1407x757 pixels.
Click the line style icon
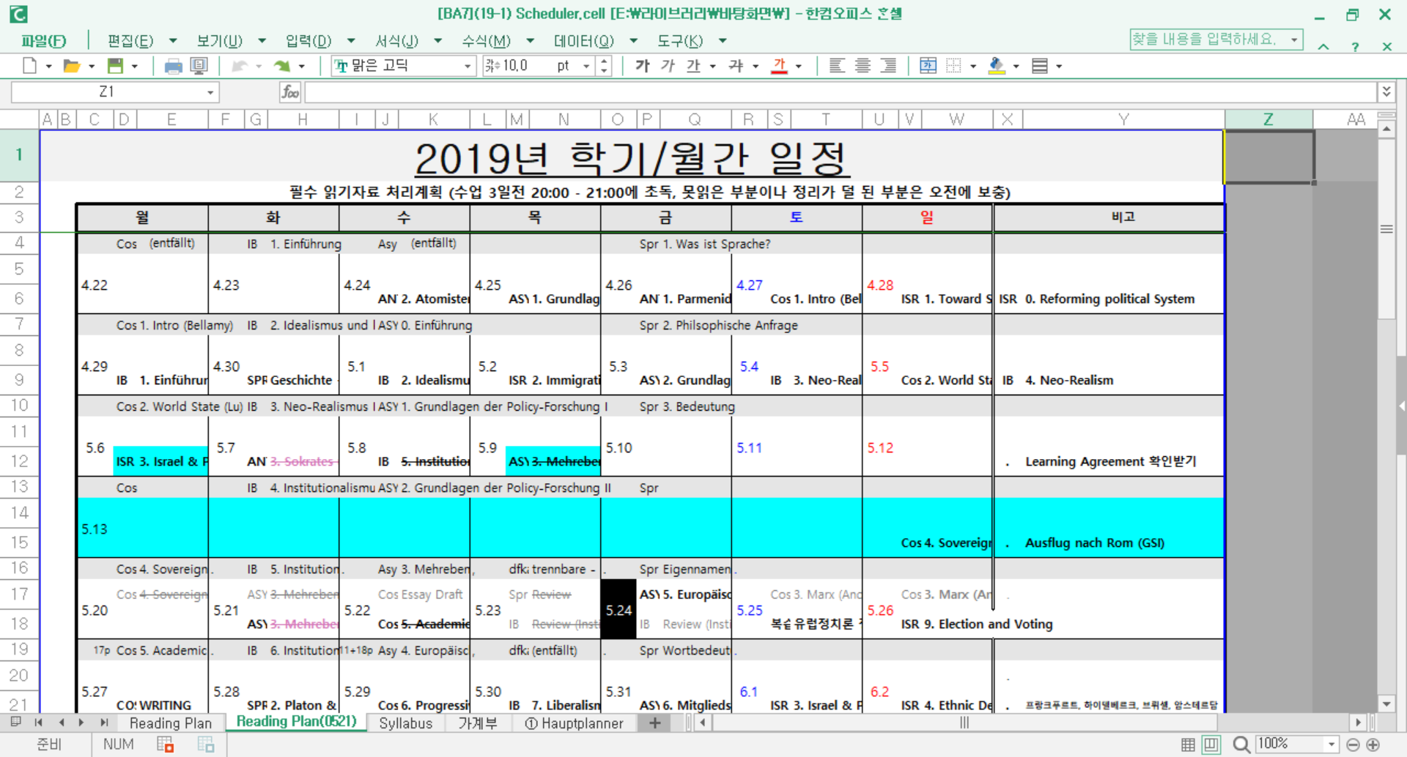pos(1039,66)
